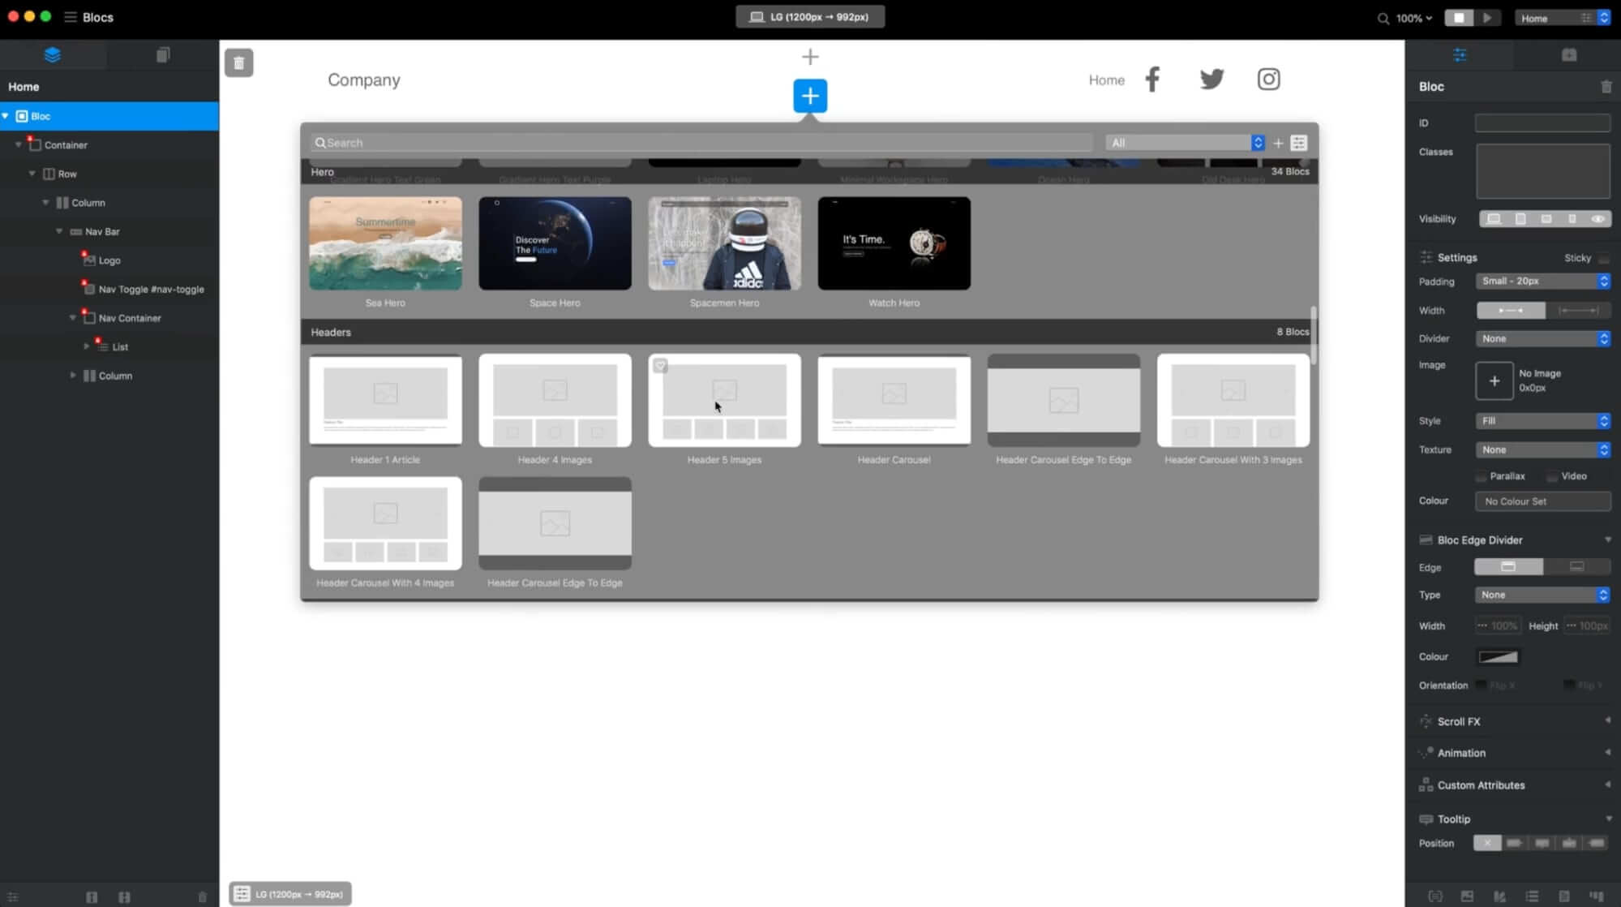Open the layer tree tab icon
This screenshot has height=907, width=1621.
click(x=53, y=54)
